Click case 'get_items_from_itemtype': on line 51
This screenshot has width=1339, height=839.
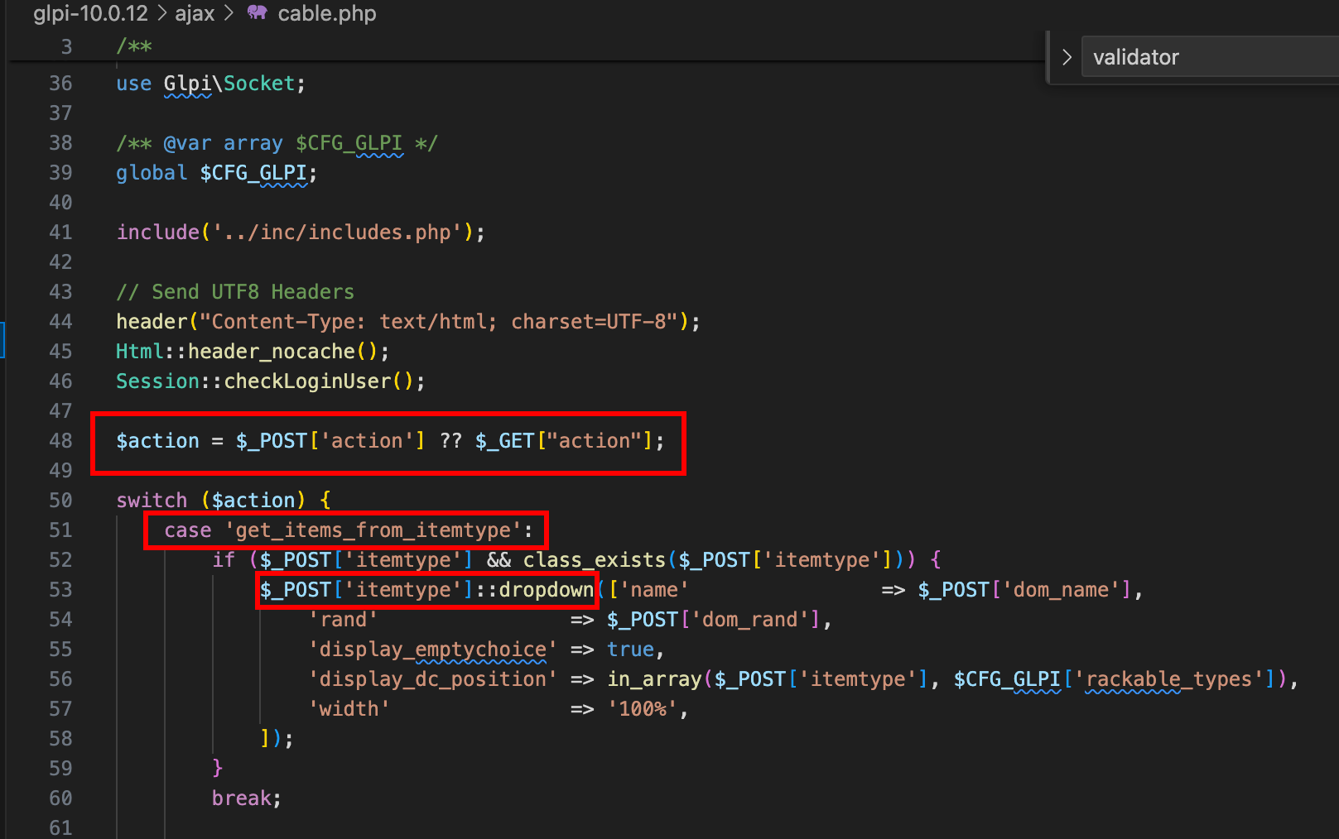pyautogui.click(x=349, y=530)
